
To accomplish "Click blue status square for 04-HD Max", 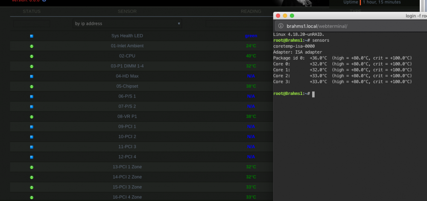I will point(32,77).
